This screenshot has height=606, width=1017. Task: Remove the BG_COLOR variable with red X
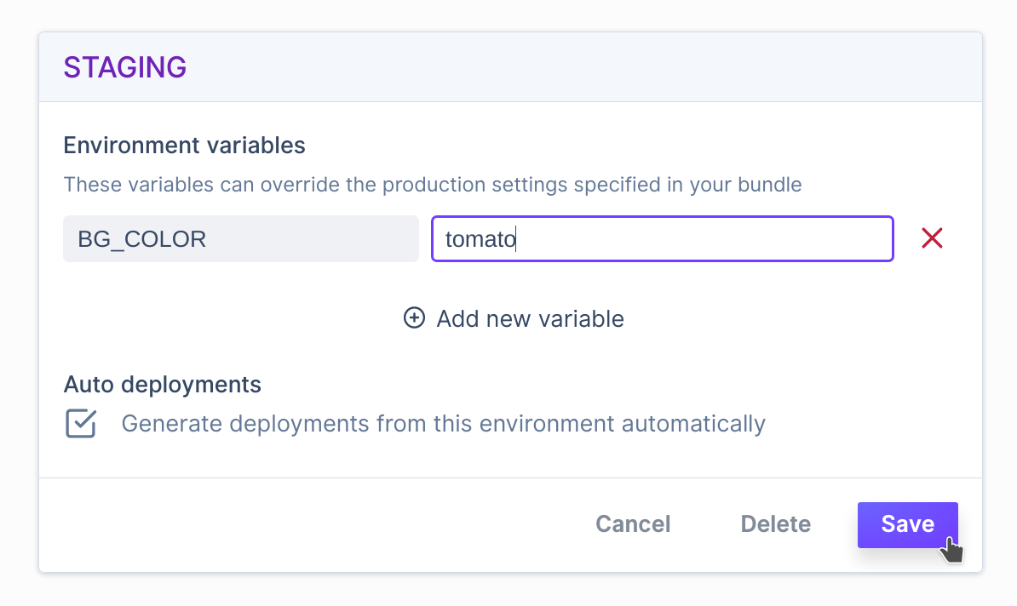click(932, 238)
